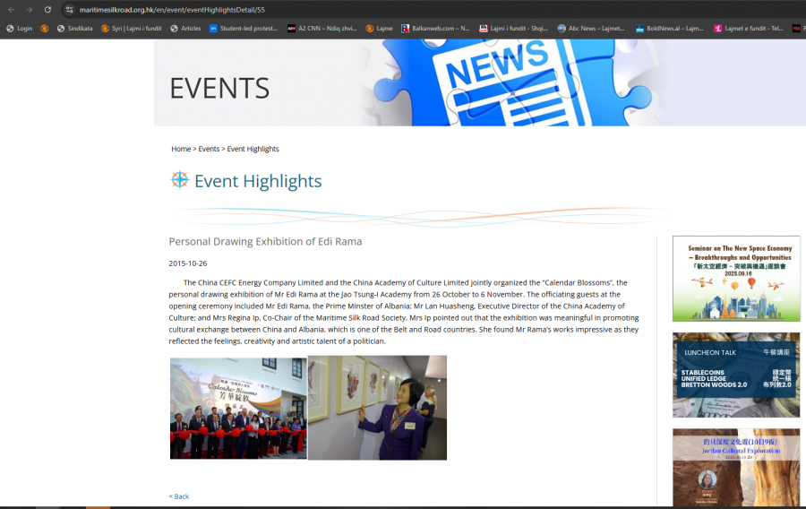Click the address bar URL

pyautogui.click(x=172, y=10)
